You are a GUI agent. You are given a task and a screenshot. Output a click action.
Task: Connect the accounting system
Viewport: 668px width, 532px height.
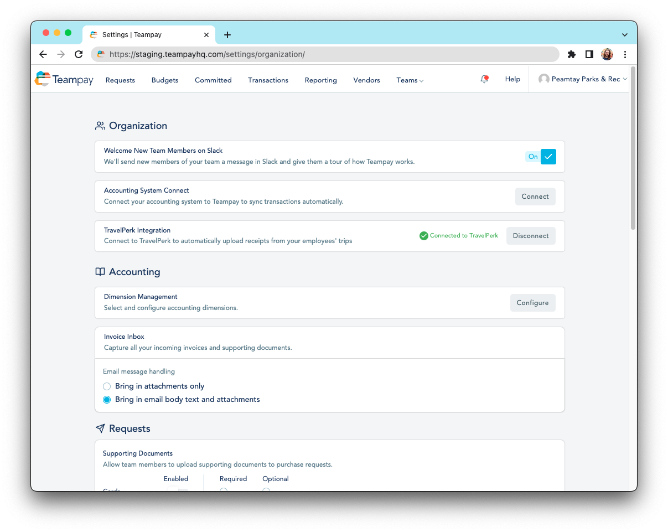535,197
